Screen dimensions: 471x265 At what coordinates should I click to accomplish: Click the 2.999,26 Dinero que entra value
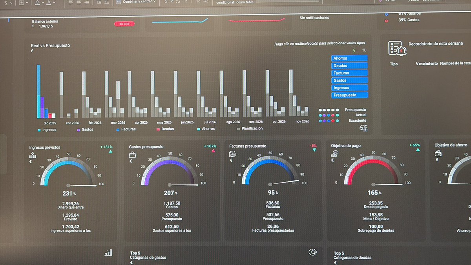click(x=70, y=203)
